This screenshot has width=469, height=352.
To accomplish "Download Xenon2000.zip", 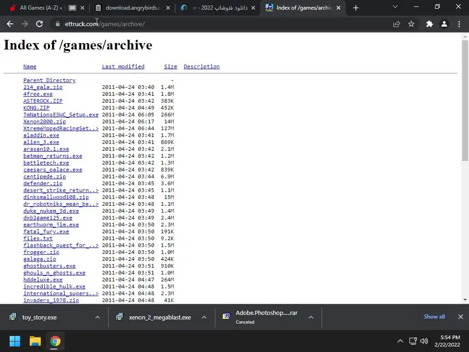I will click(44, 121).
